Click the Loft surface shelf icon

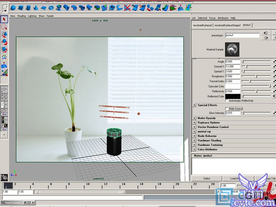66,8
